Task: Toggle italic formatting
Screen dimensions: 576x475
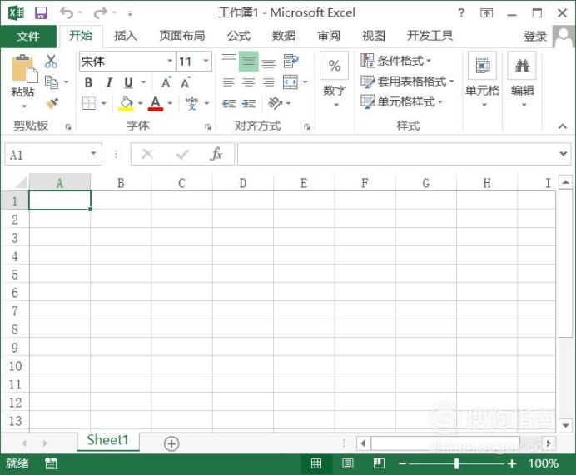Action: (x=109, y=82)
